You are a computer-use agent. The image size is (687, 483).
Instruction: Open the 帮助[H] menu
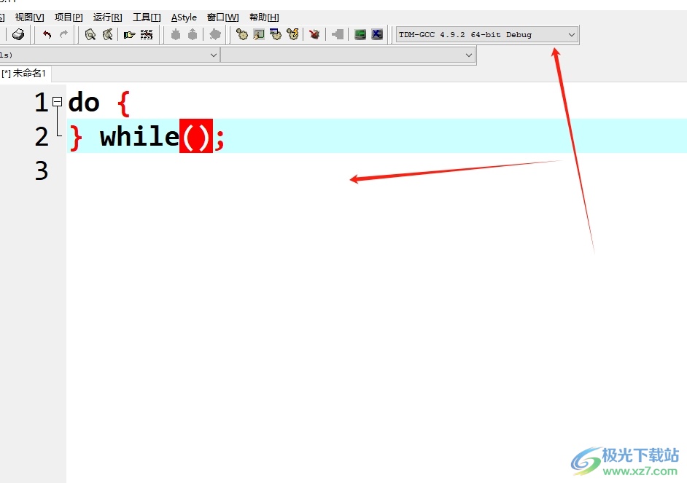[x=264, y=17]
